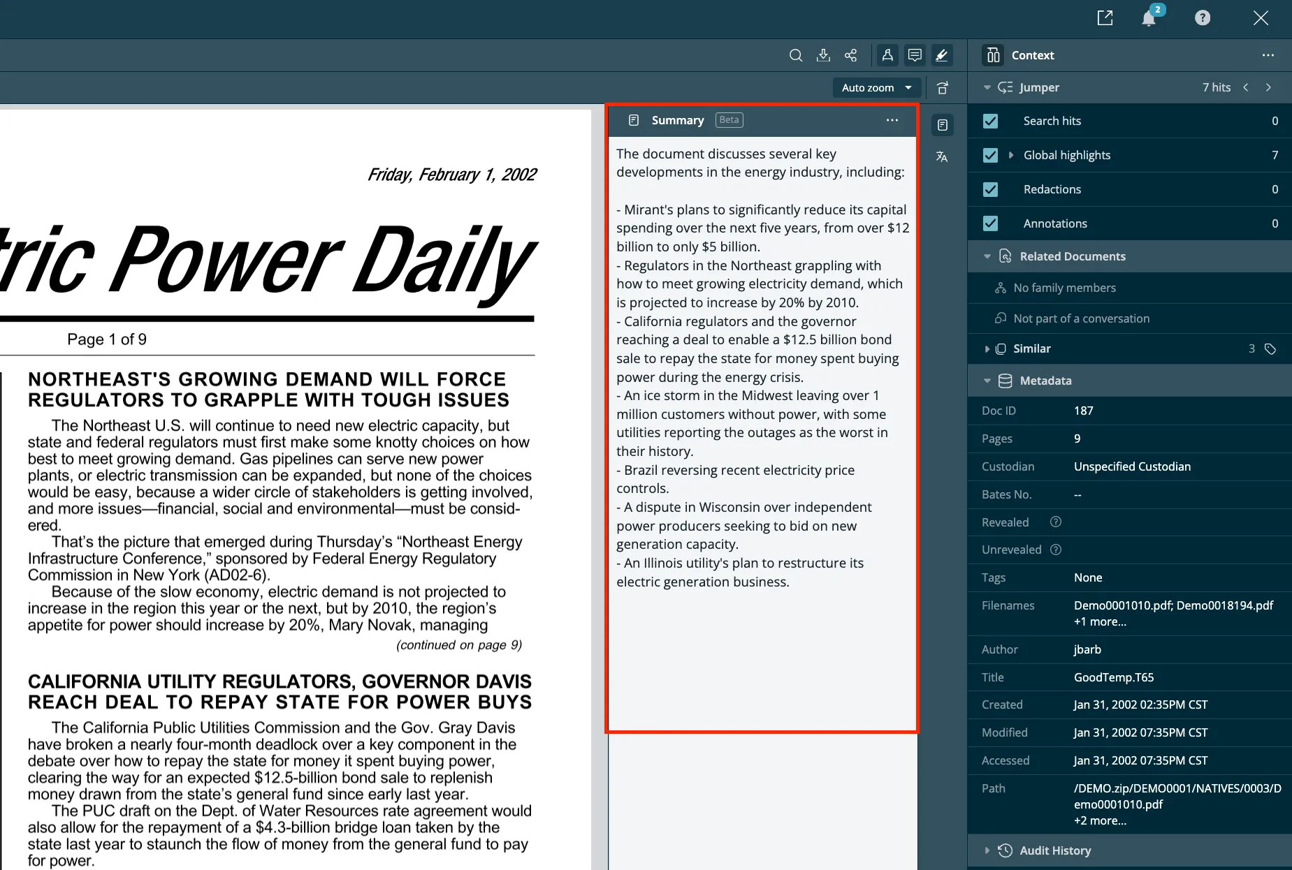Screen dimensions: 1292x870
Task: Open the search tool in document viewer
Action: tap(795, 55)
